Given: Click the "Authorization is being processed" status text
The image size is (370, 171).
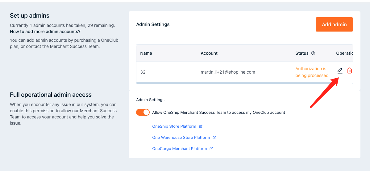Looking at the screenshot, I should tap(312, 72).
